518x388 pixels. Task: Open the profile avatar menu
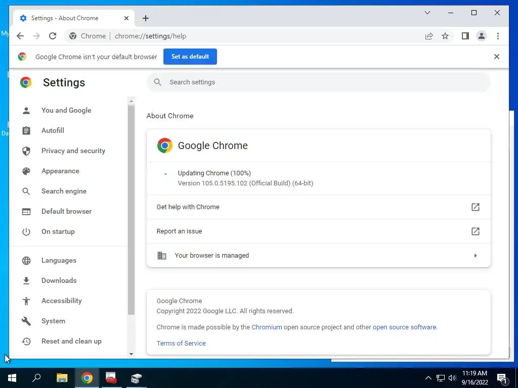[482, 36]
